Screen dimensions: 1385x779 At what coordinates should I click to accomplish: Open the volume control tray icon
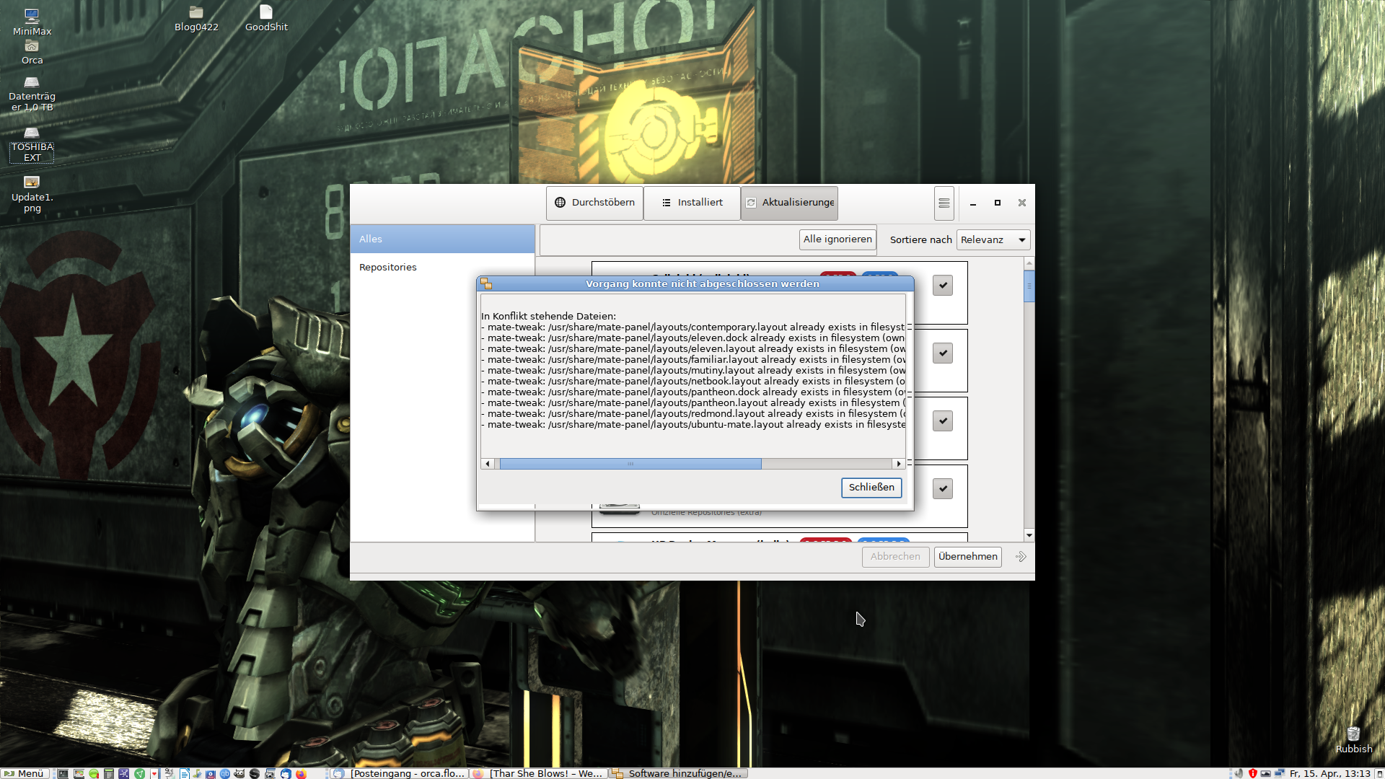pyautogui.click(x=1239, y=773)
